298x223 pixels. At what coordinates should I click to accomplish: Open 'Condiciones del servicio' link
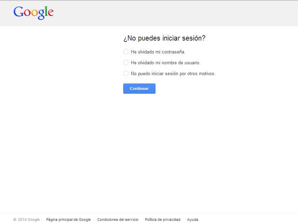pos(118,220)
